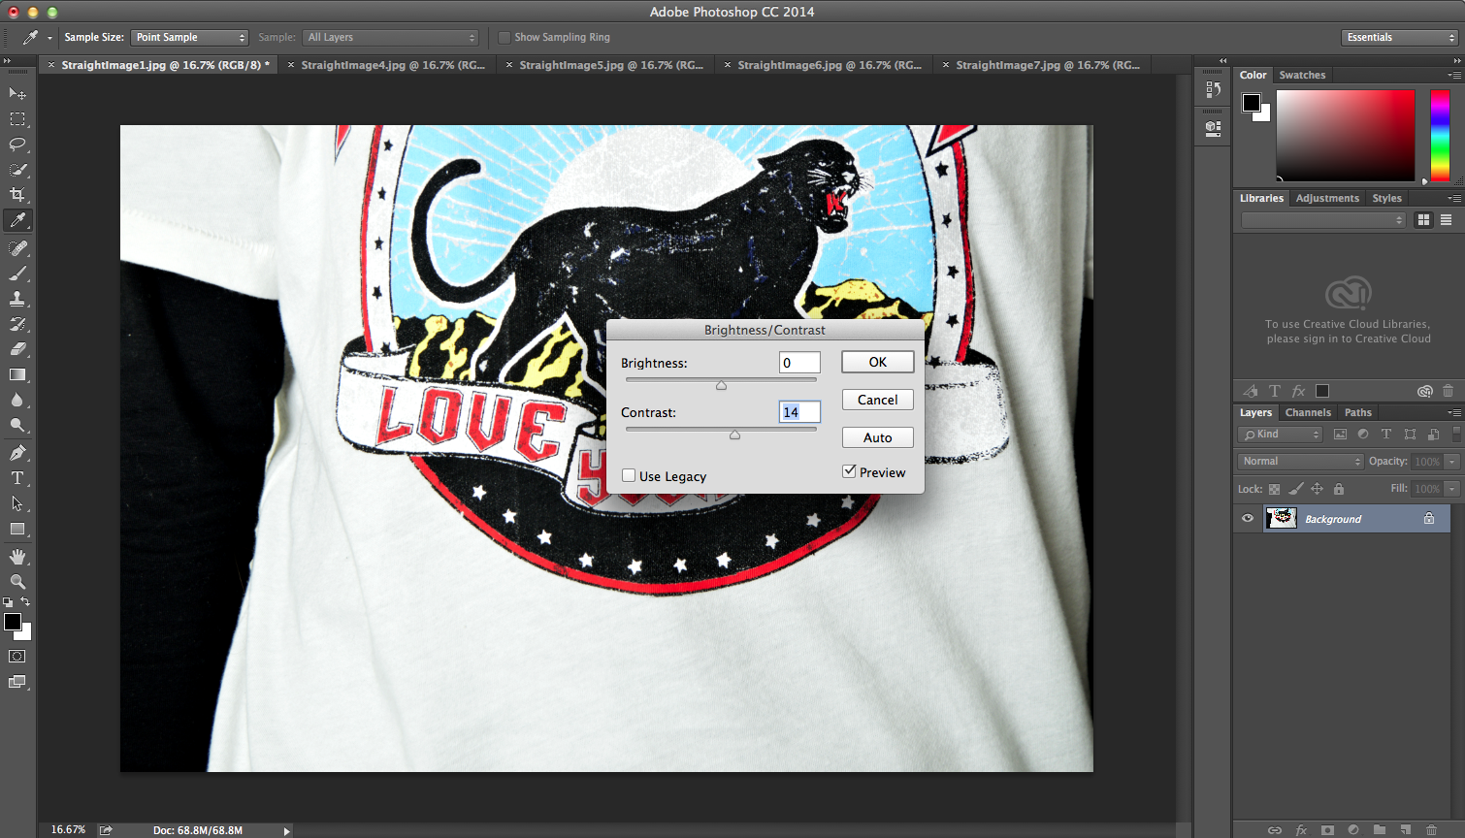Select the Gradient tool

point(17,374)
